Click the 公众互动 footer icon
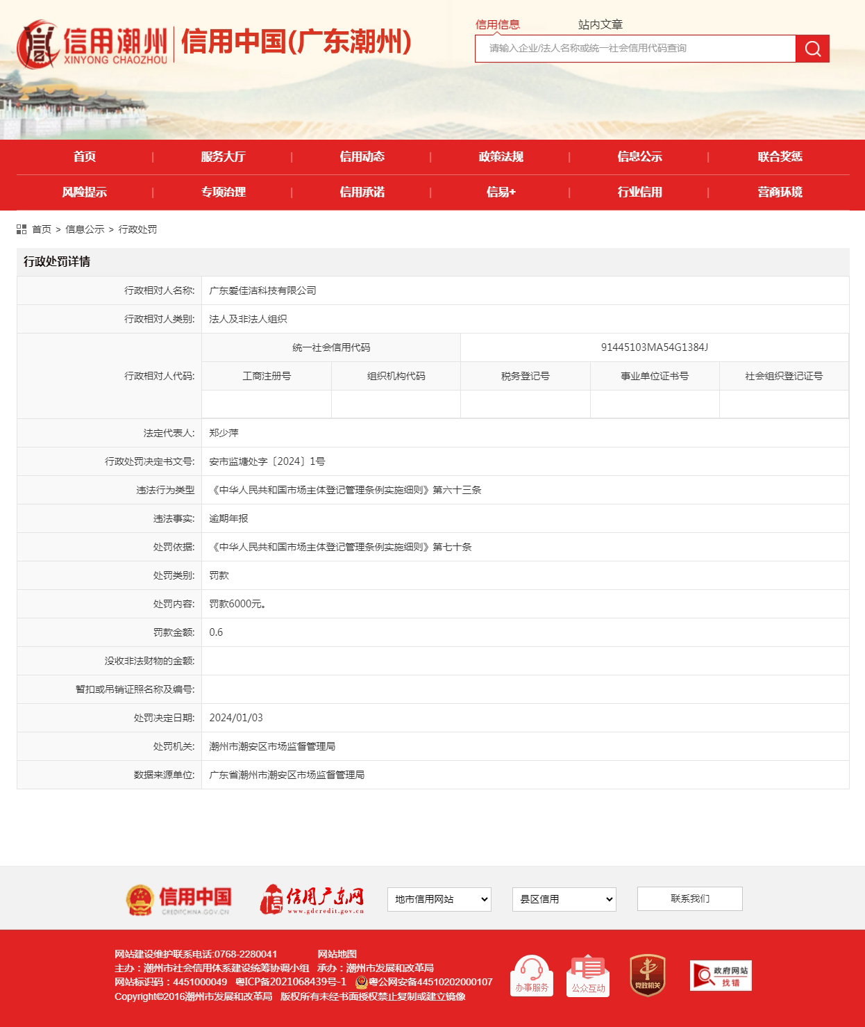Image resolution: width=865 pixels, height=1027 pixels. [x=588, y=975]
